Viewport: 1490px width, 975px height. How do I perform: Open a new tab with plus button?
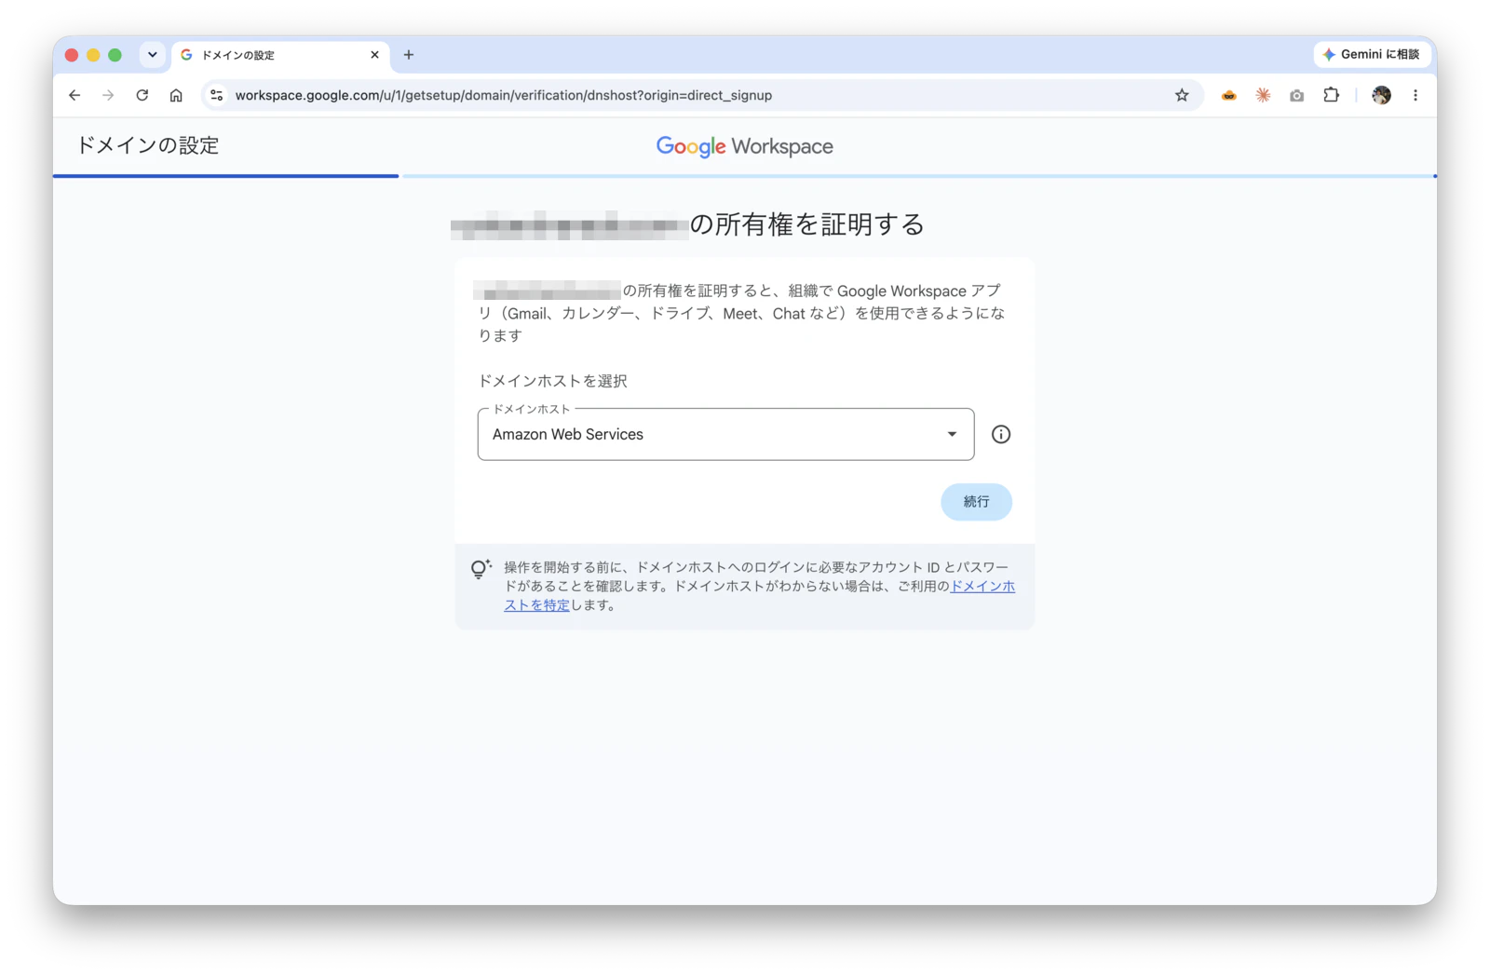click(x=408, y=55)
